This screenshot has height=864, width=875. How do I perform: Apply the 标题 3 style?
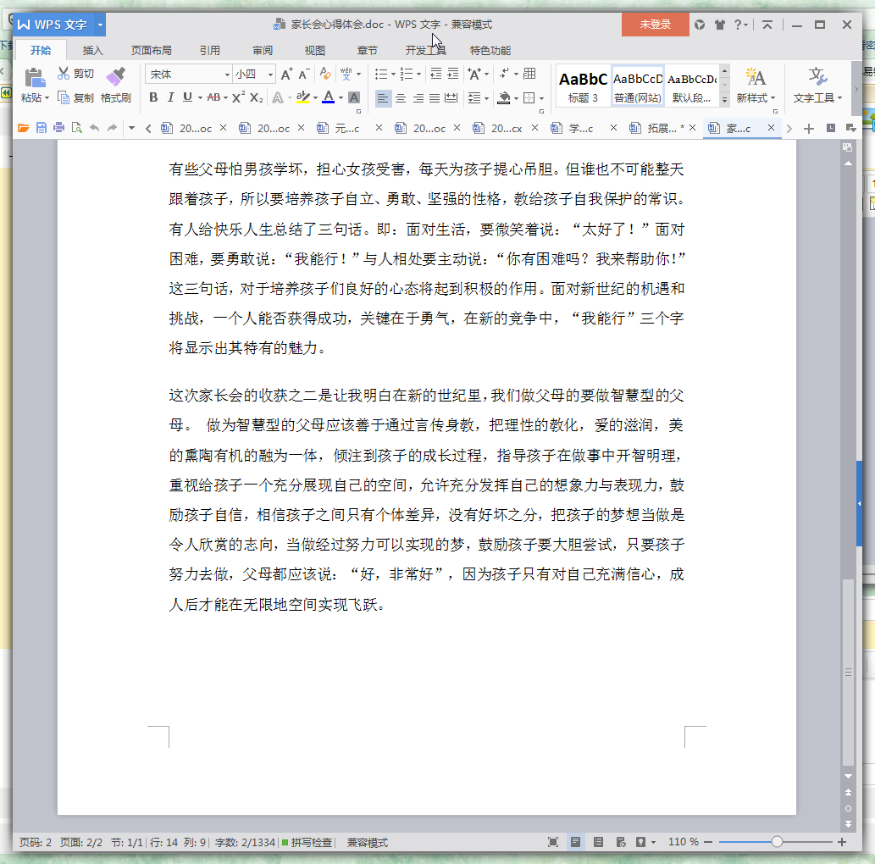click(583, 86)
